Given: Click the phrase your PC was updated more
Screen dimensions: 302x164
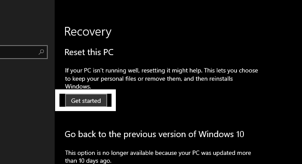Looking at the screenshot, I should coord(215,153).
